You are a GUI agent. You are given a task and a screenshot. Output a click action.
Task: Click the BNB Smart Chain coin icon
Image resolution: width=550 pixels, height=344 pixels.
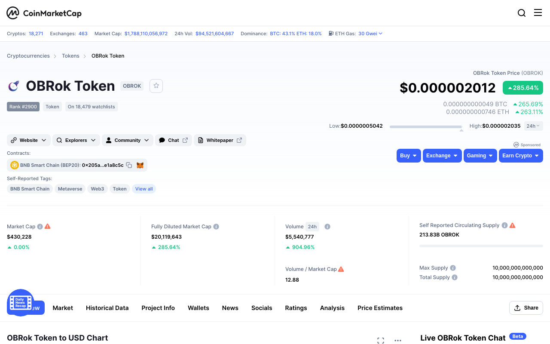click(15, 165)
